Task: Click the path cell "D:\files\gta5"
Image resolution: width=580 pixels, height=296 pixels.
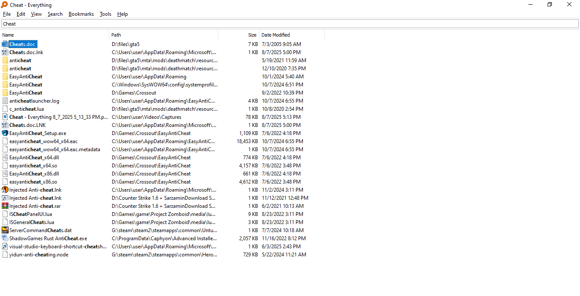Action: click(126, 44)
